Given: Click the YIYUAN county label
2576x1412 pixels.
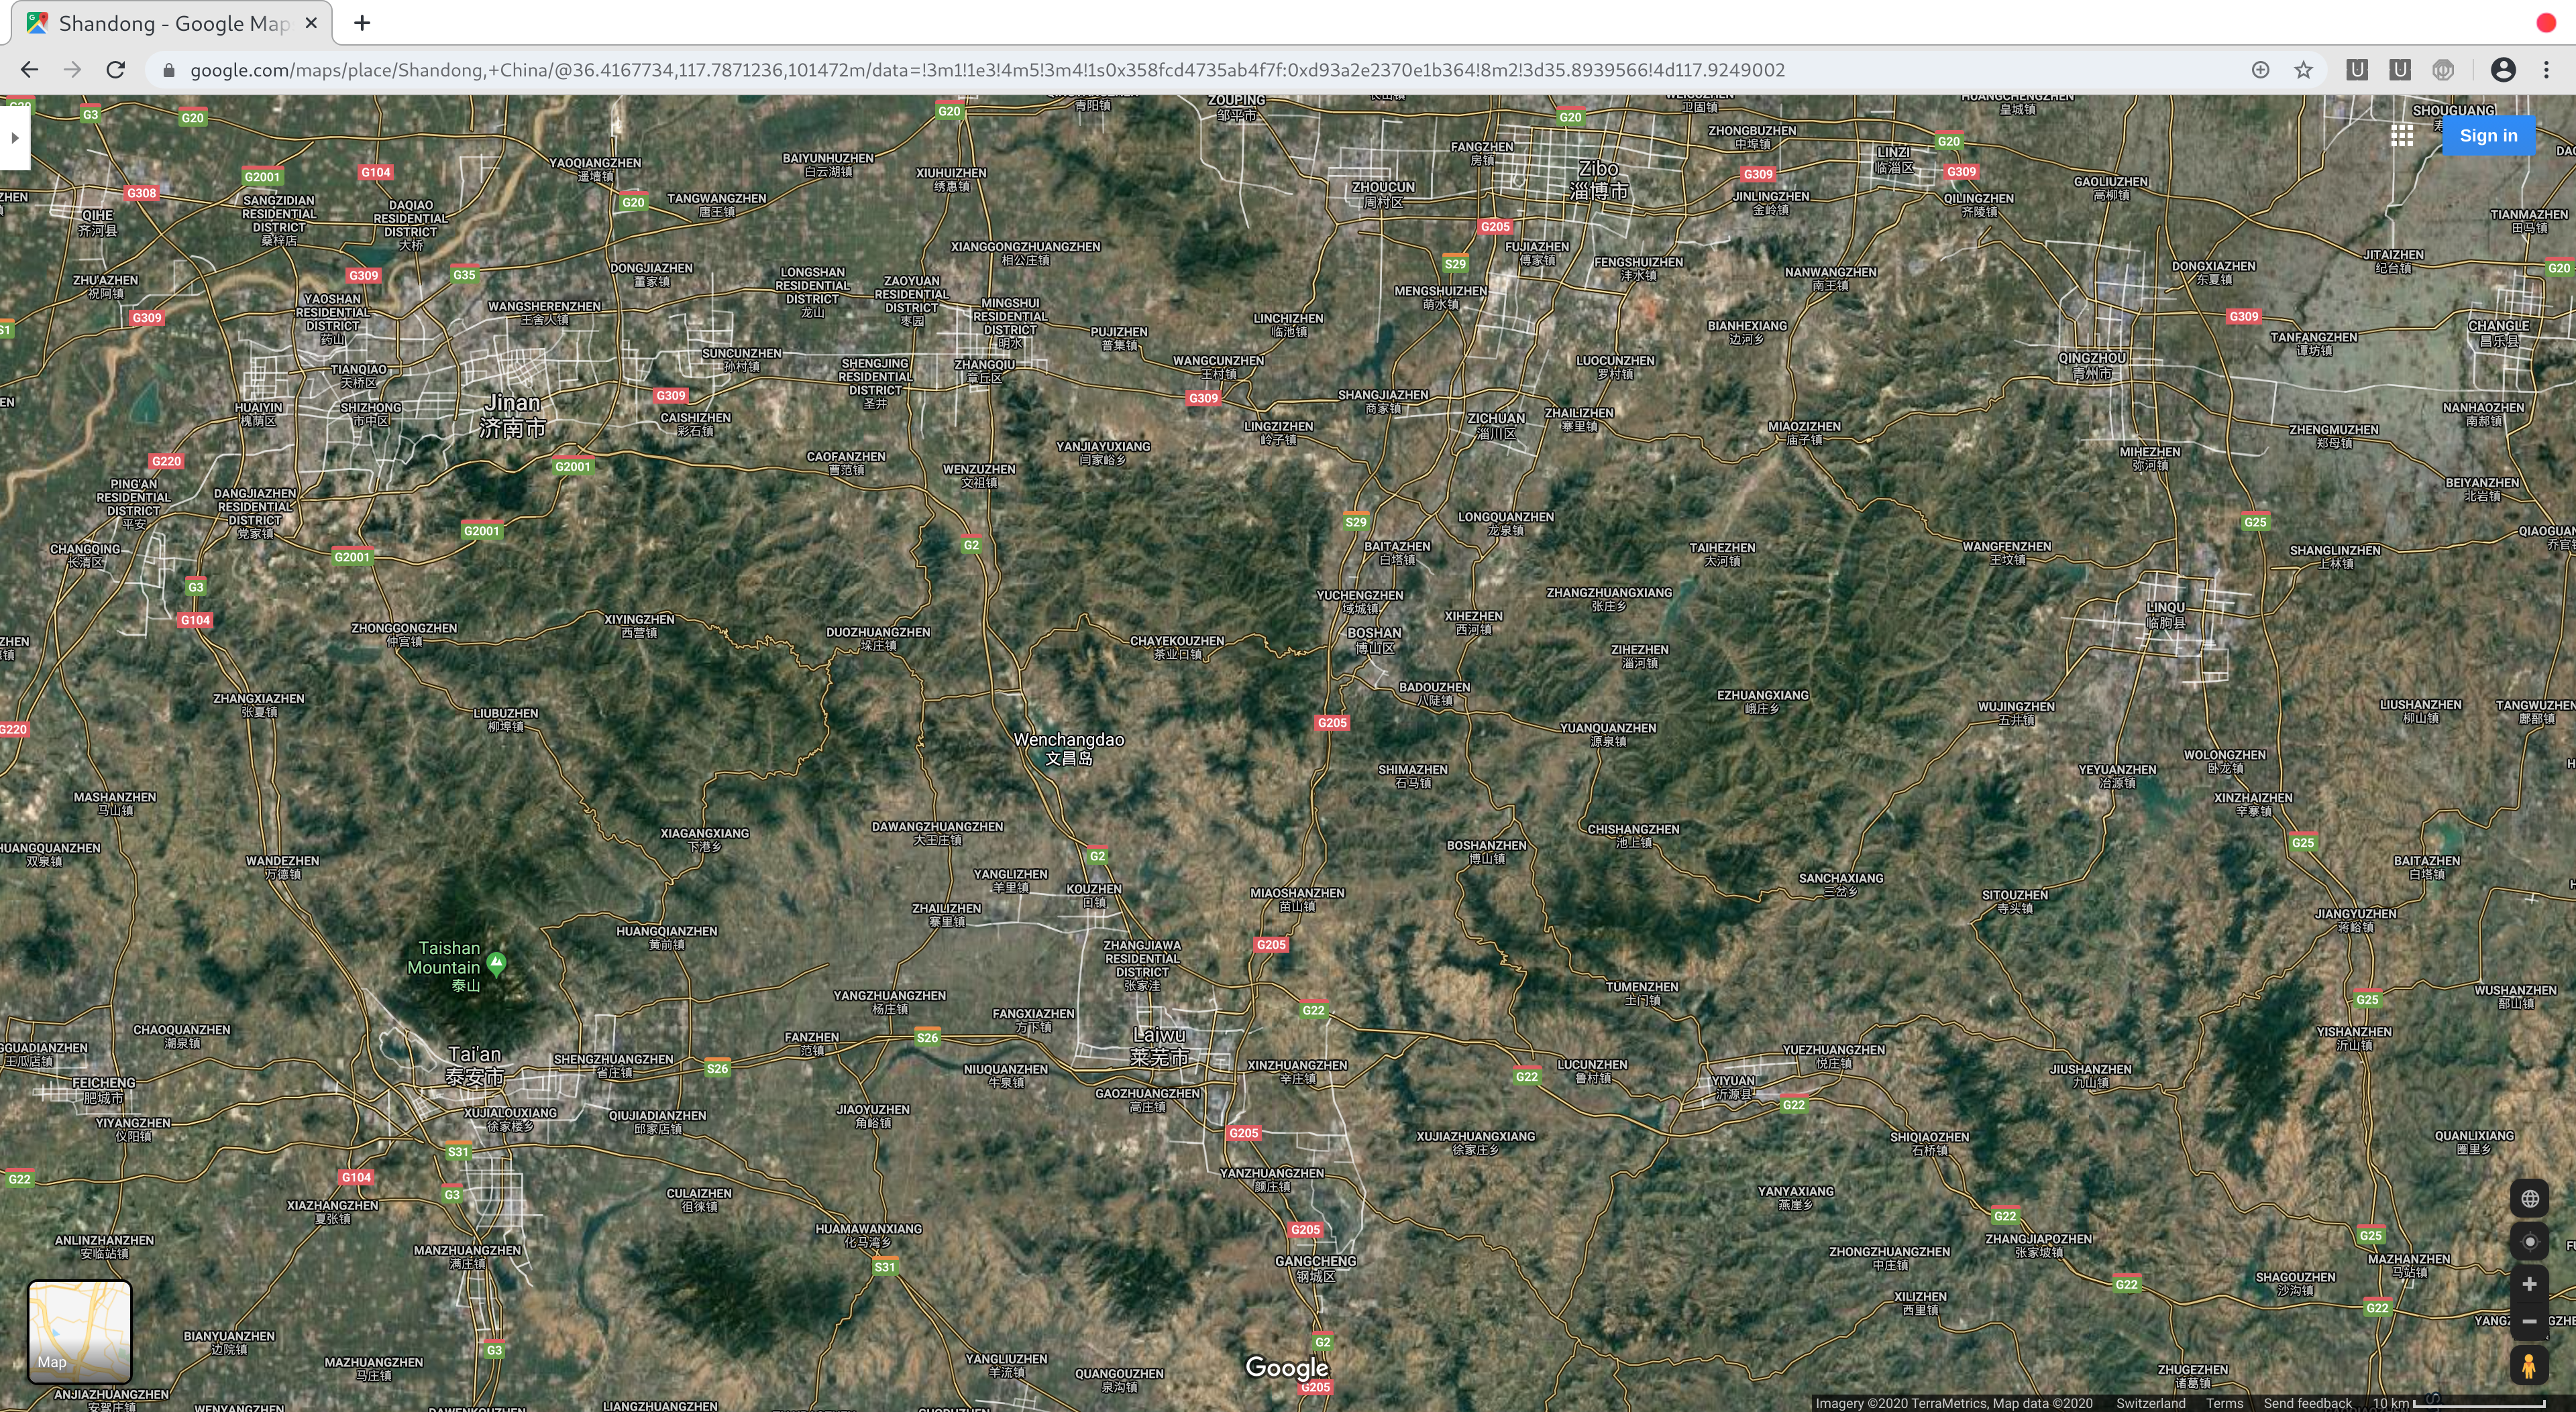Looking at the screenshot, I should [x=1733, y=1087].
